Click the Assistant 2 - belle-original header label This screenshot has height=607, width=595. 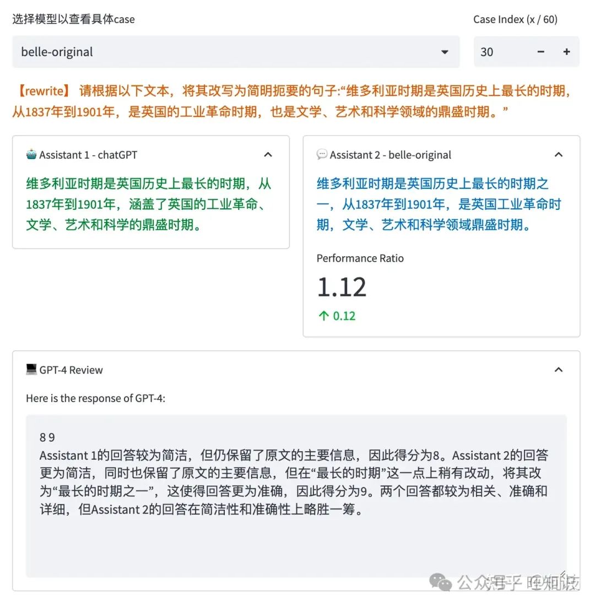click(x=390, y=155)
